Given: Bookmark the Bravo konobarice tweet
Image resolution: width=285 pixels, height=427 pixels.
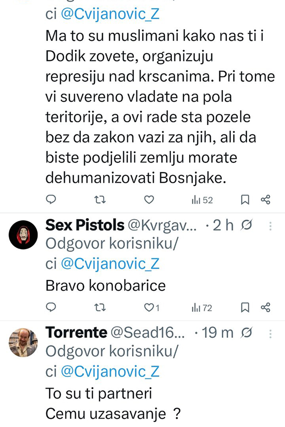Looking at the screenshot, I should point(245,308).
